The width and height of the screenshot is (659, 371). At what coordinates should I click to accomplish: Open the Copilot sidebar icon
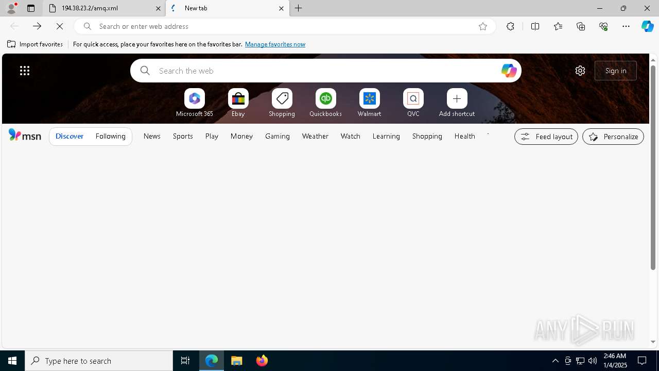point(648,26)
